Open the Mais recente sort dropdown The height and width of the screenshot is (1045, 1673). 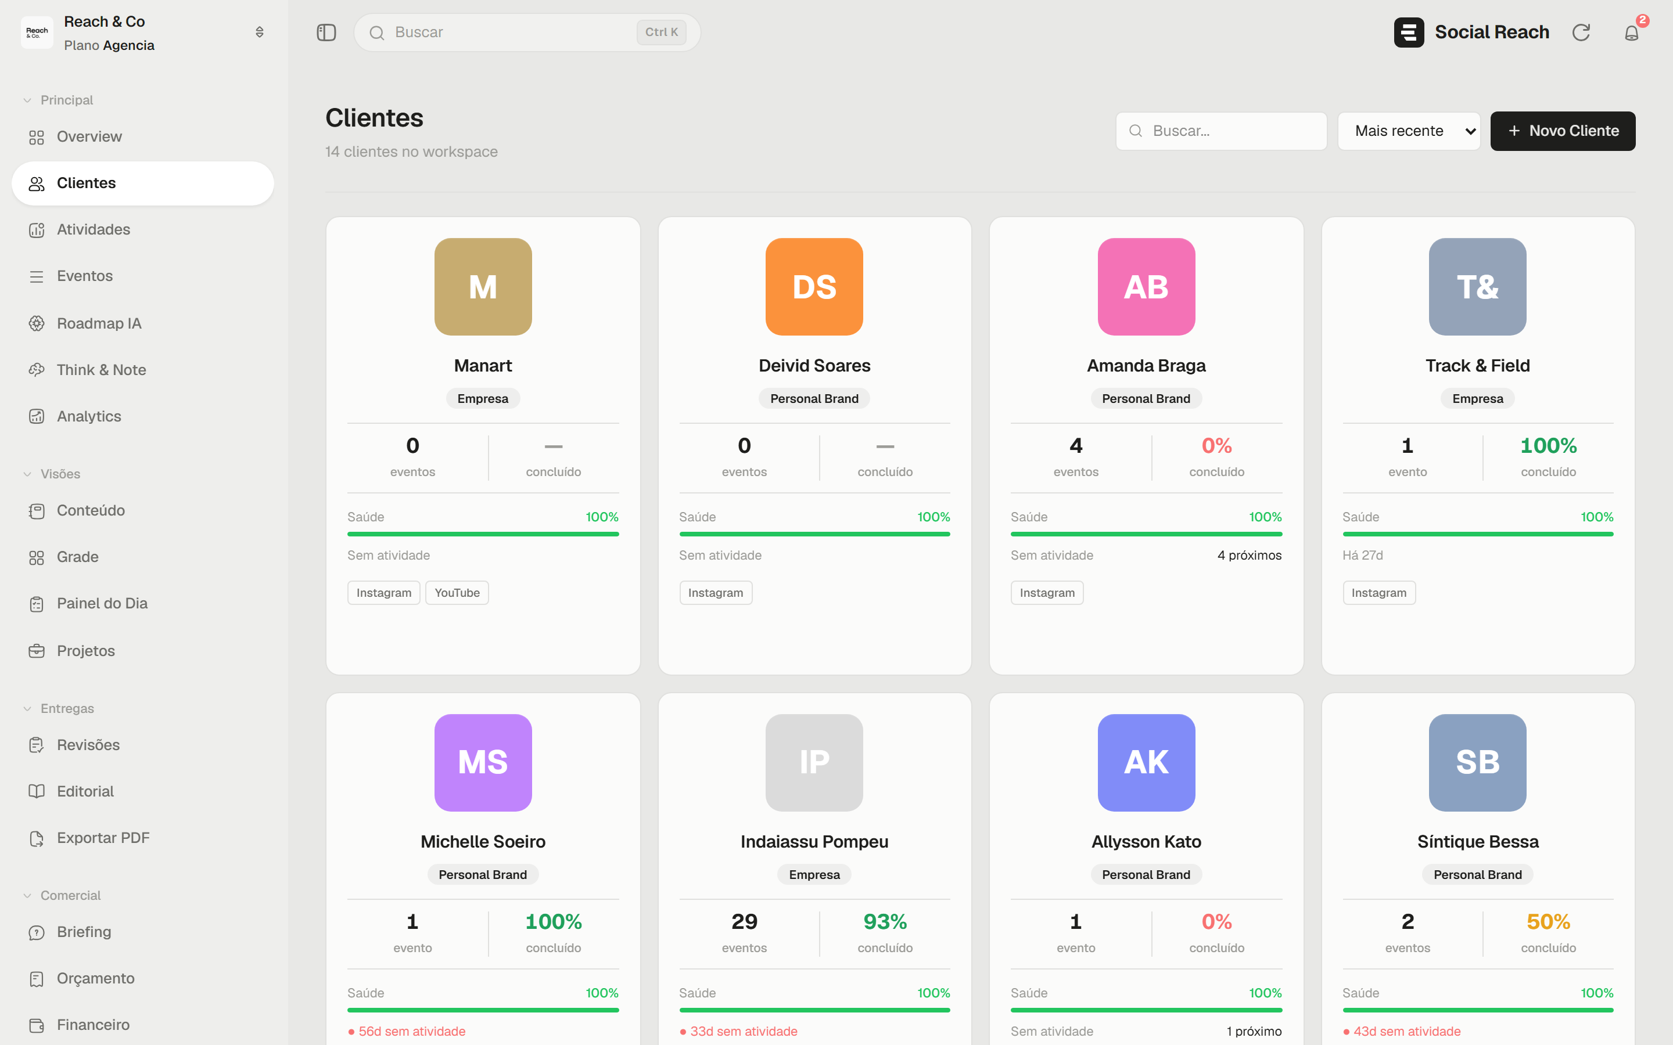[x=1408, y=131]
